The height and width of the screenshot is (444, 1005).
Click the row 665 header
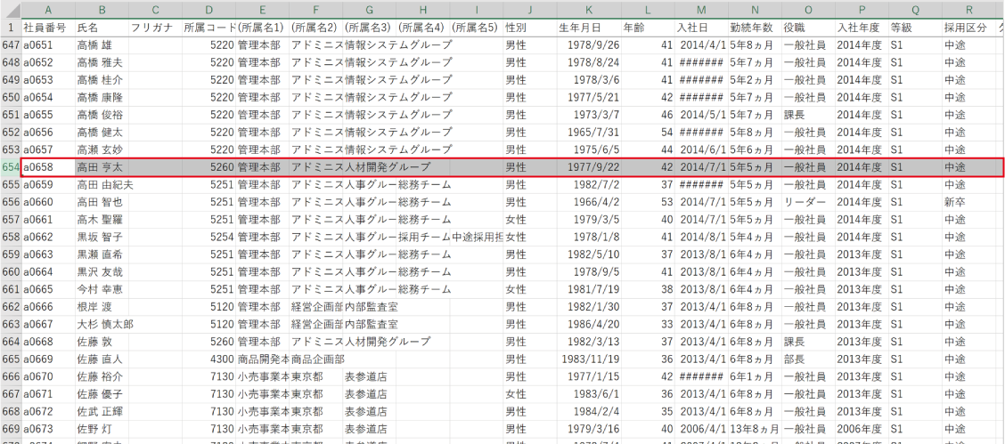tap(11, 359)
